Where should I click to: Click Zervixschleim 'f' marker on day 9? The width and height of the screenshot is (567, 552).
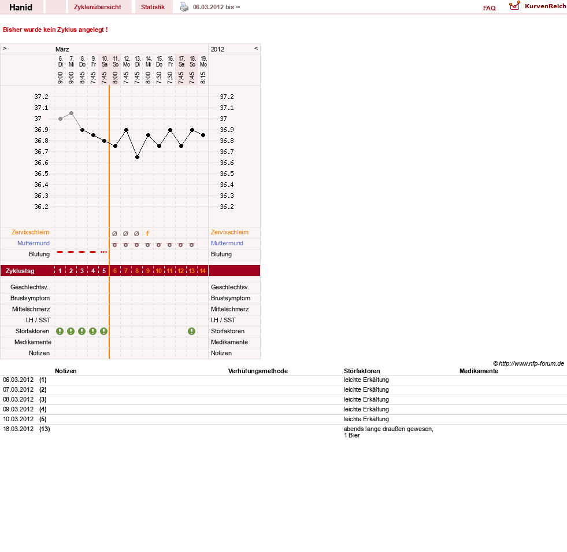click(x=147, y=234)
